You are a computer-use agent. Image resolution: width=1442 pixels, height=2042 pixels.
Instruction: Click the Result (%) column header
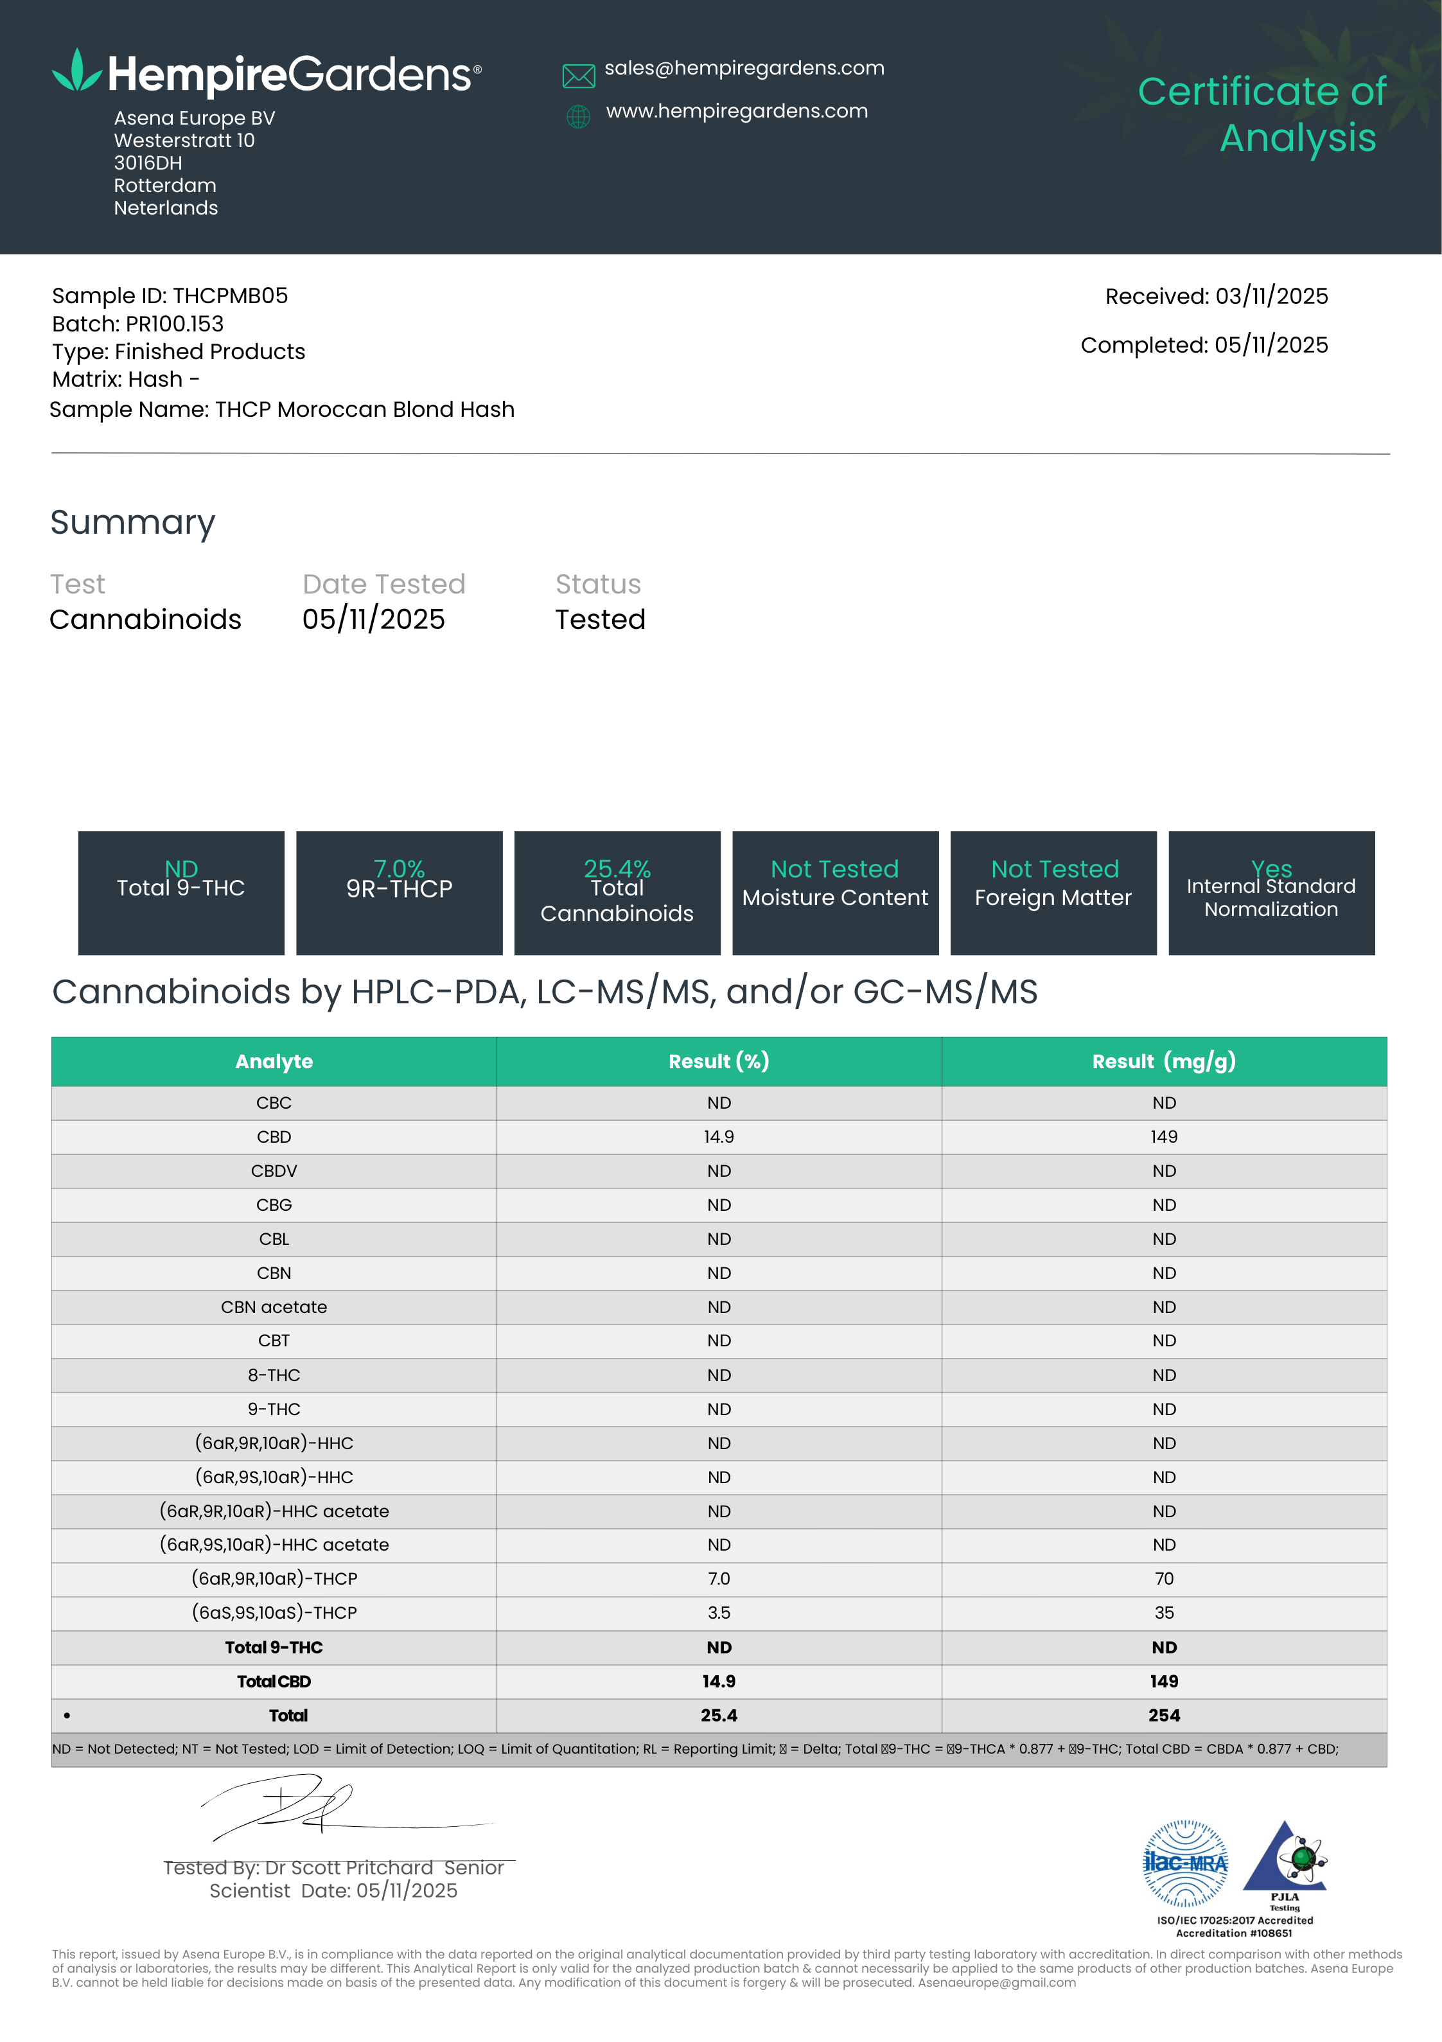pyautogui.click(x=719, y=1061)
